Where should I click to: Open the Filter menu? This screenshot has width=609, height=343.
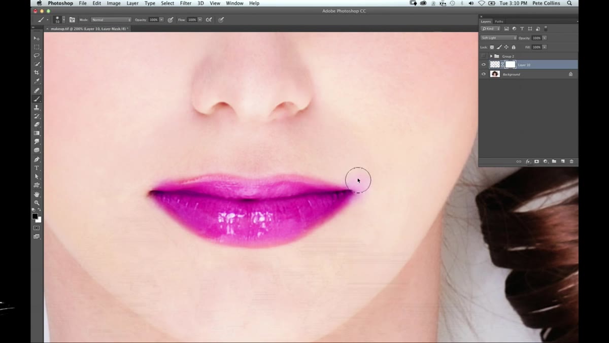coord(186,3)
